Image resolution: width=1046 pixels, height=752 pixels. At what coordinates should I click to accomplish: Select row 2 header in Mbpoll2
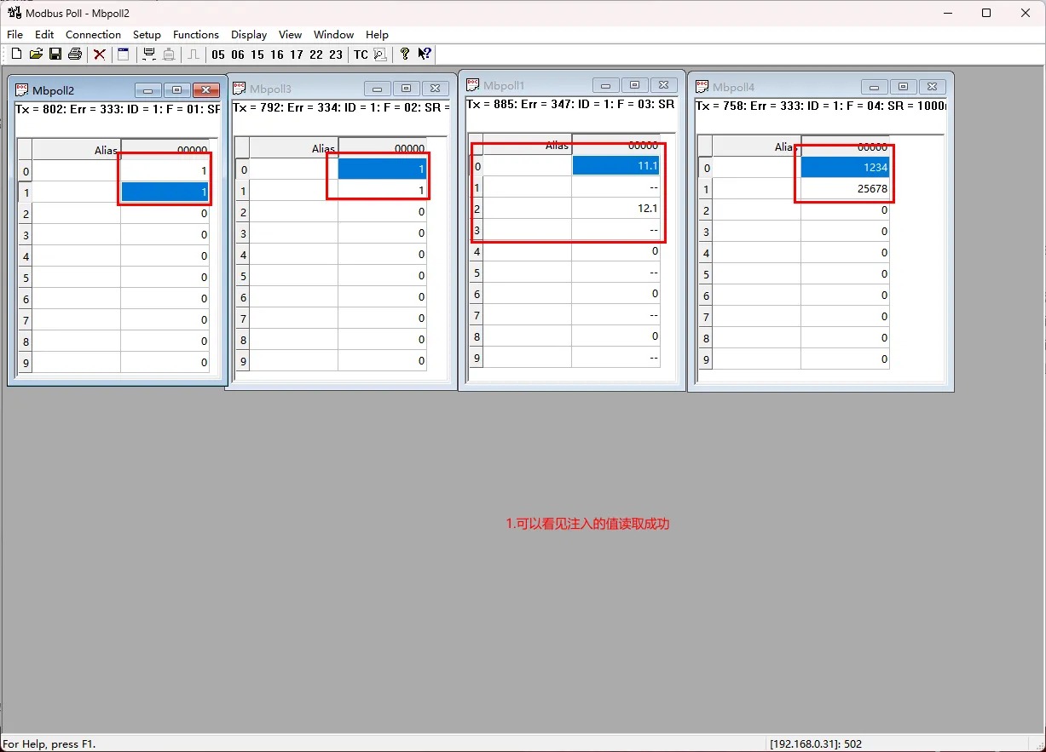click(26, 214)
